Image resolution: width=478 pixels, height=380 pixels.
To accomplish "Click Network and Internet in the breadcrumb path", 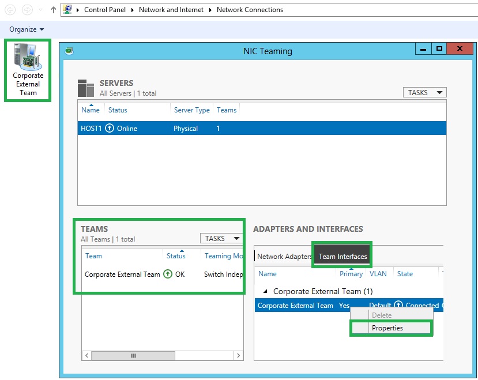I will 172,9.
